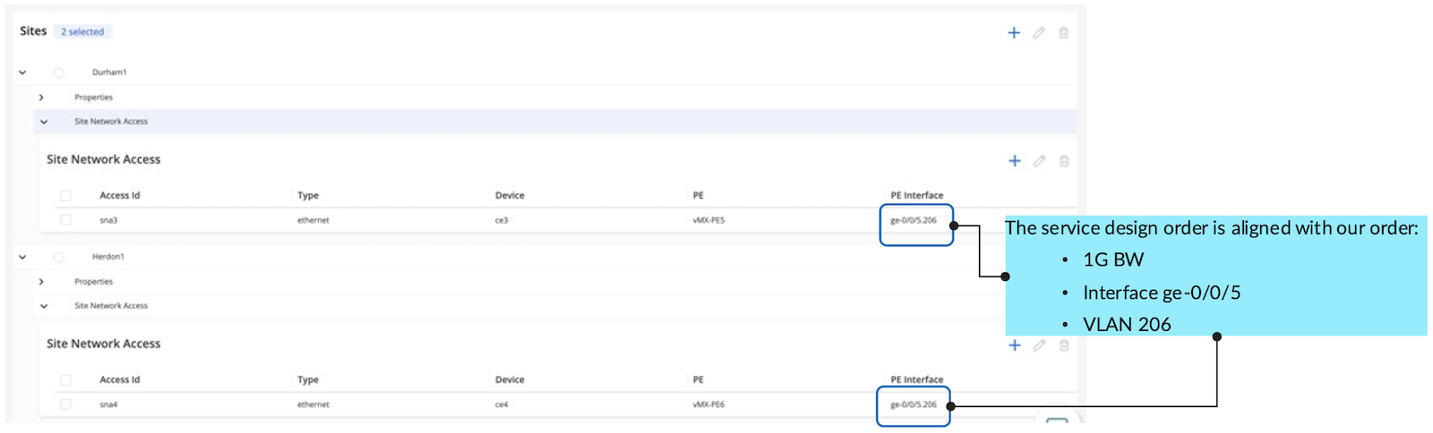Sort by Type column in Herdon1 table
This screenshot has height=433, width=1433.
coord(308,379)
